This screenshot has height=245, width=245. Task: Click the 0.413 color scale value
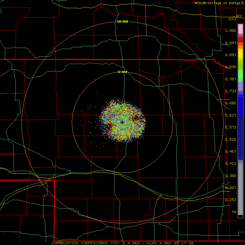point(231,164)
